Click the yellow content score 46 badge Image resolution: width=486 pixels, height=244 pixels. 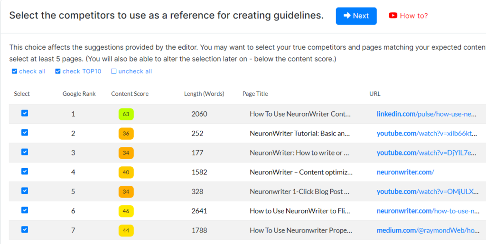click(x=126, y=211)
